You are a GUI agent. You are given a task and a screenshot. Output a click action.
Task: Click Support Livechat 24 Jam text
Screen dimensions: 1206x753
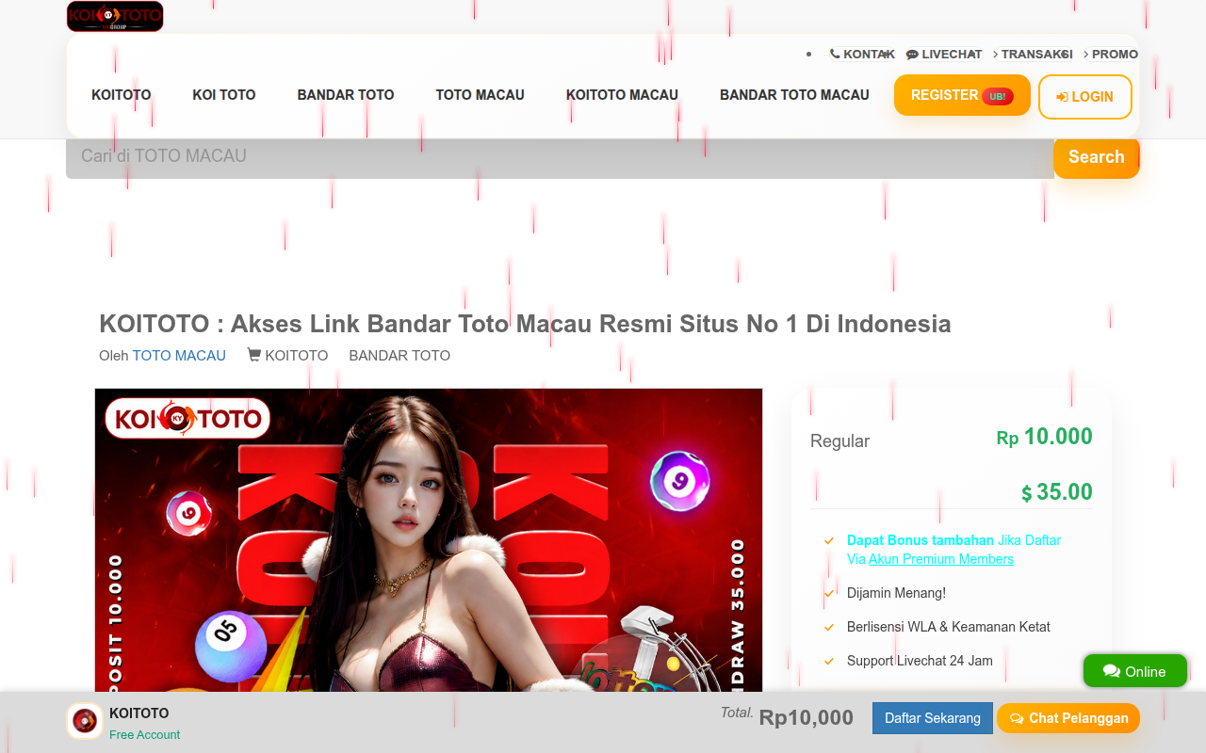pos(920,661)
